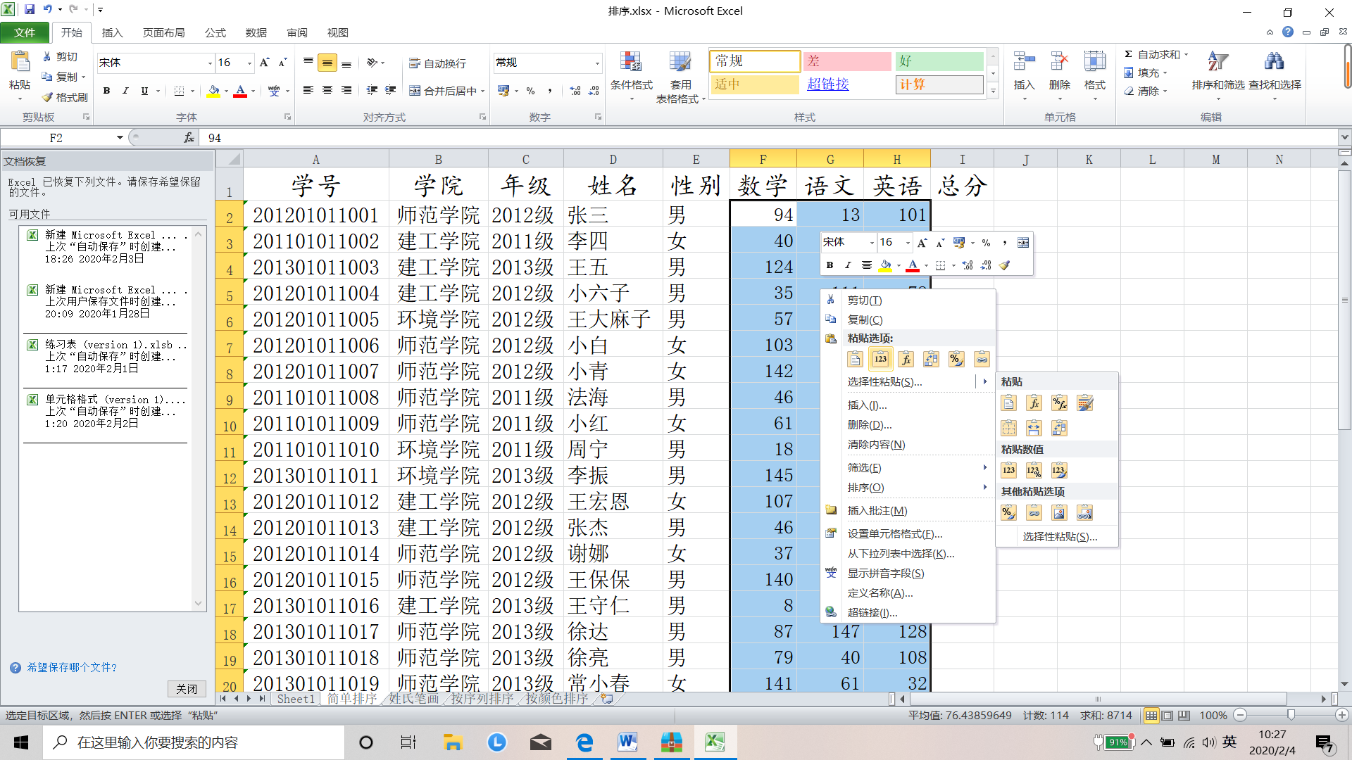Viewport: 1352px width, 760px height.
Task: Toggle Wrap Text (自动换行) button
Action: (x=437, y=63)
